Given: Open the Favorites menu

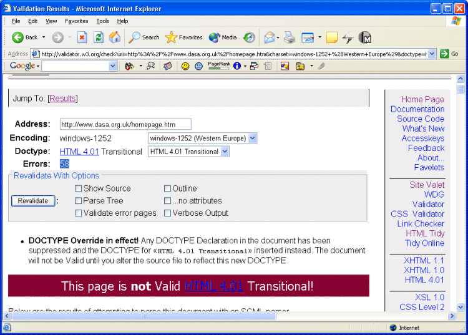Looking at the screenshot, I should click(x=76, y=21).
